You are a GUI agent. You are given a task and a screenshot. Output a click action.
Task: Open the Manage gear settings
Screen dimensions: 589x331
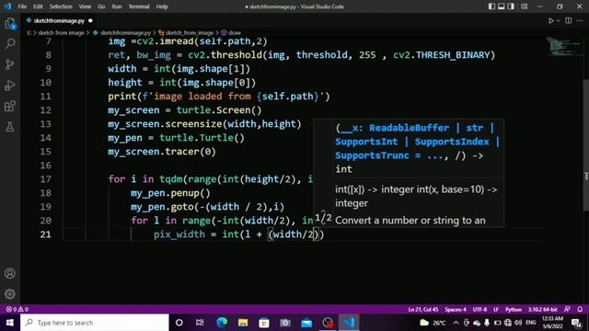coord(10,294)
